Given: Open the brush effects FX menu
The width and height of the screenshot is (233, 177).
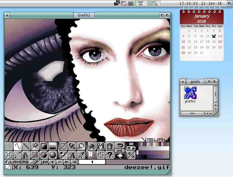Looking at the screenshot, I should pyautogui.click(x=72, y=147).
